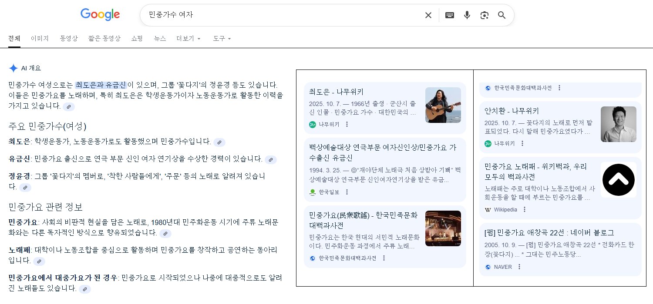The height and width of the screenshot is (304, 653).
Task: Open [펌] 민중가요 애창곡 22선 blog
Action: pos(549,232)
